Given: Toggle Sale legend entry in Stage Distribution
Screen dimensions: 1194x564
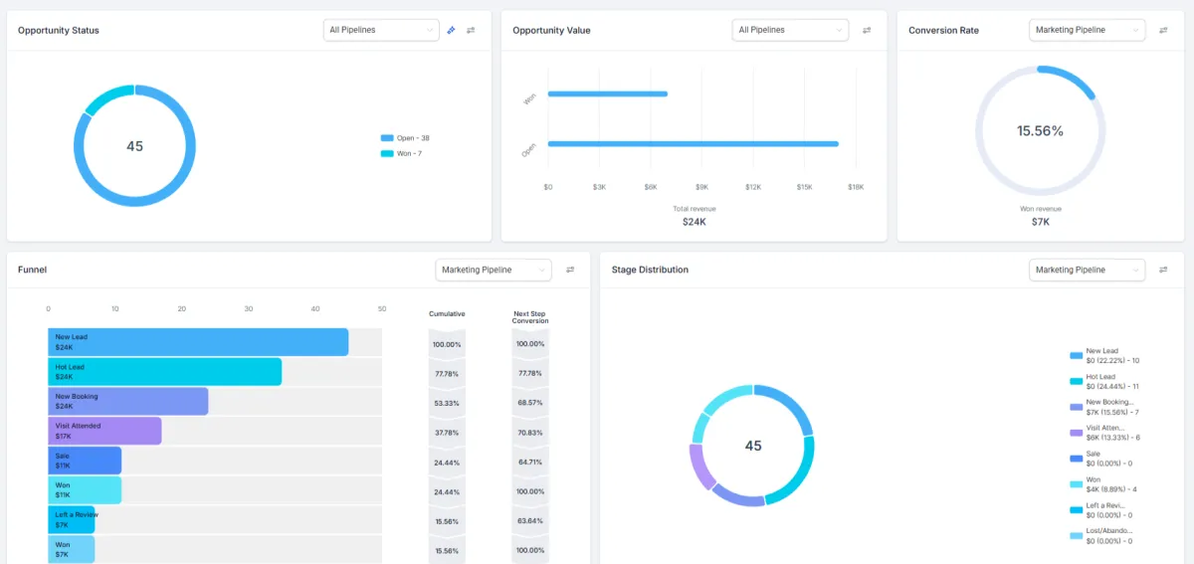Looking at the screenshot, I should (1101, 458).
